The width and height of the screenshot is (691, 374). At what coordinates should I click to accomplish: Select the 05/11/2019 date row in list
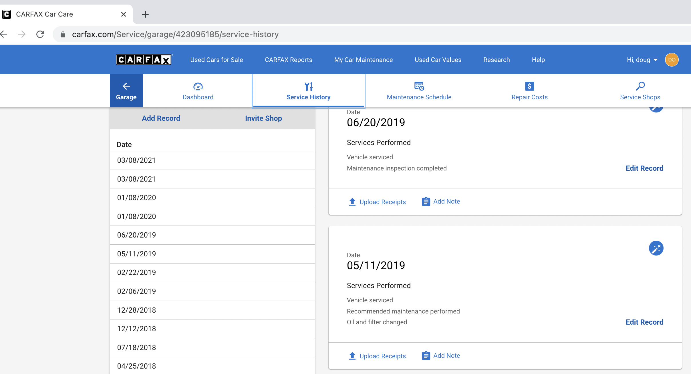(x=212, y=254)
